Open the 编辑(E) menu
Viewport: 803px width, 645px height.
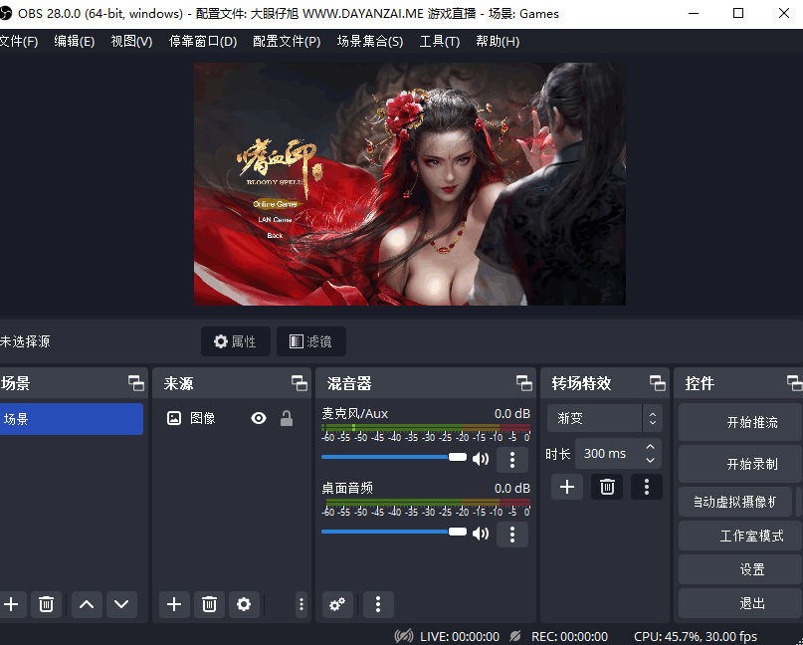point(75,42)
